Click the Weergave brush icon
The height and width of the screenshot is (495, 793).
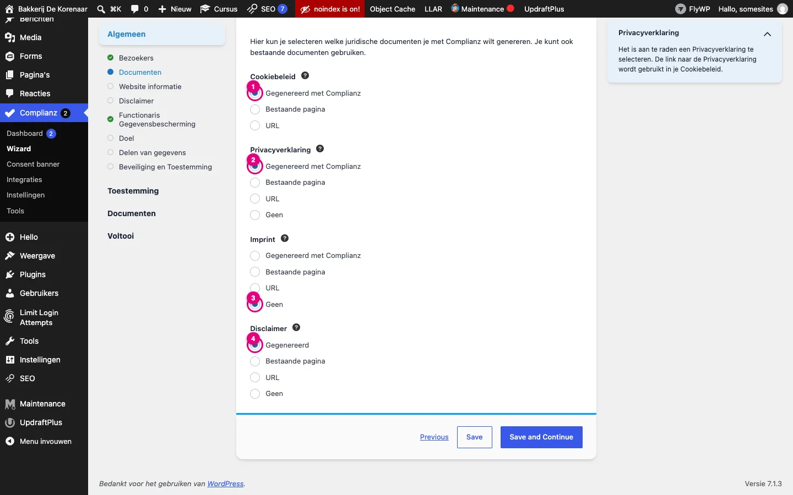[10, 256]
